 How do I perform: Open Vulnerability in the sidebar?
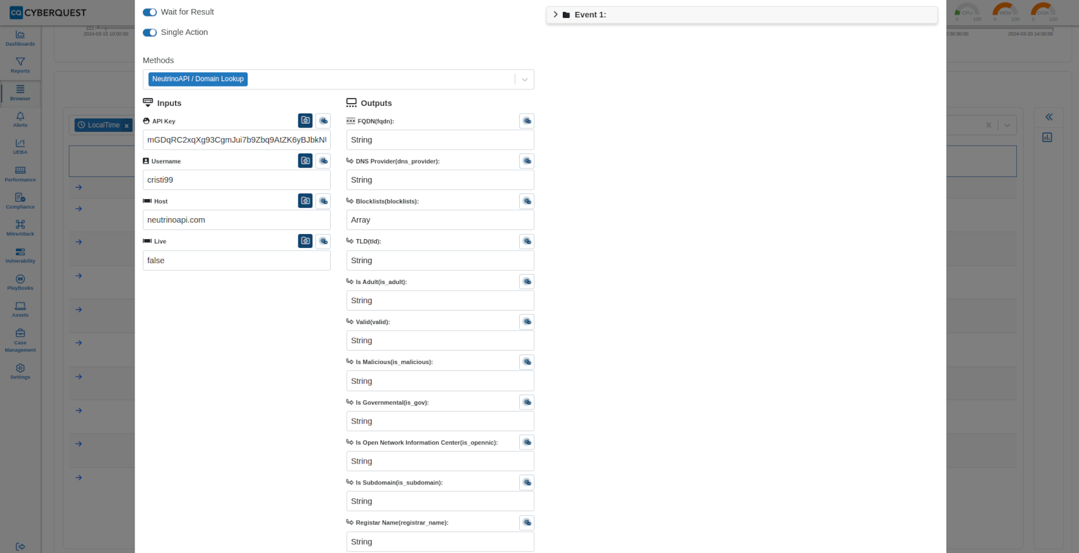point(20,255)
